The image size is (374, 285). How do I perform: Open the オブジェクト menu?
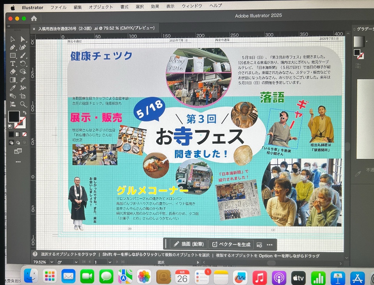click(x=101, y=7)
